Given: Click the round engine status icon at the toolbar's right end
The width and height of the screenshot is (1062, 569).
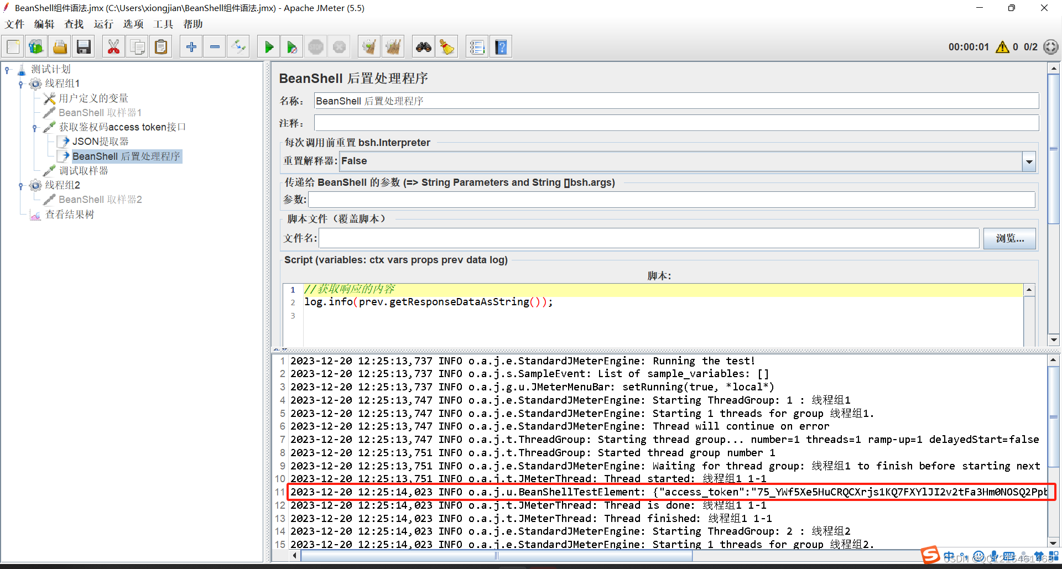Looking at the screenshot, I should point(1051,47).
